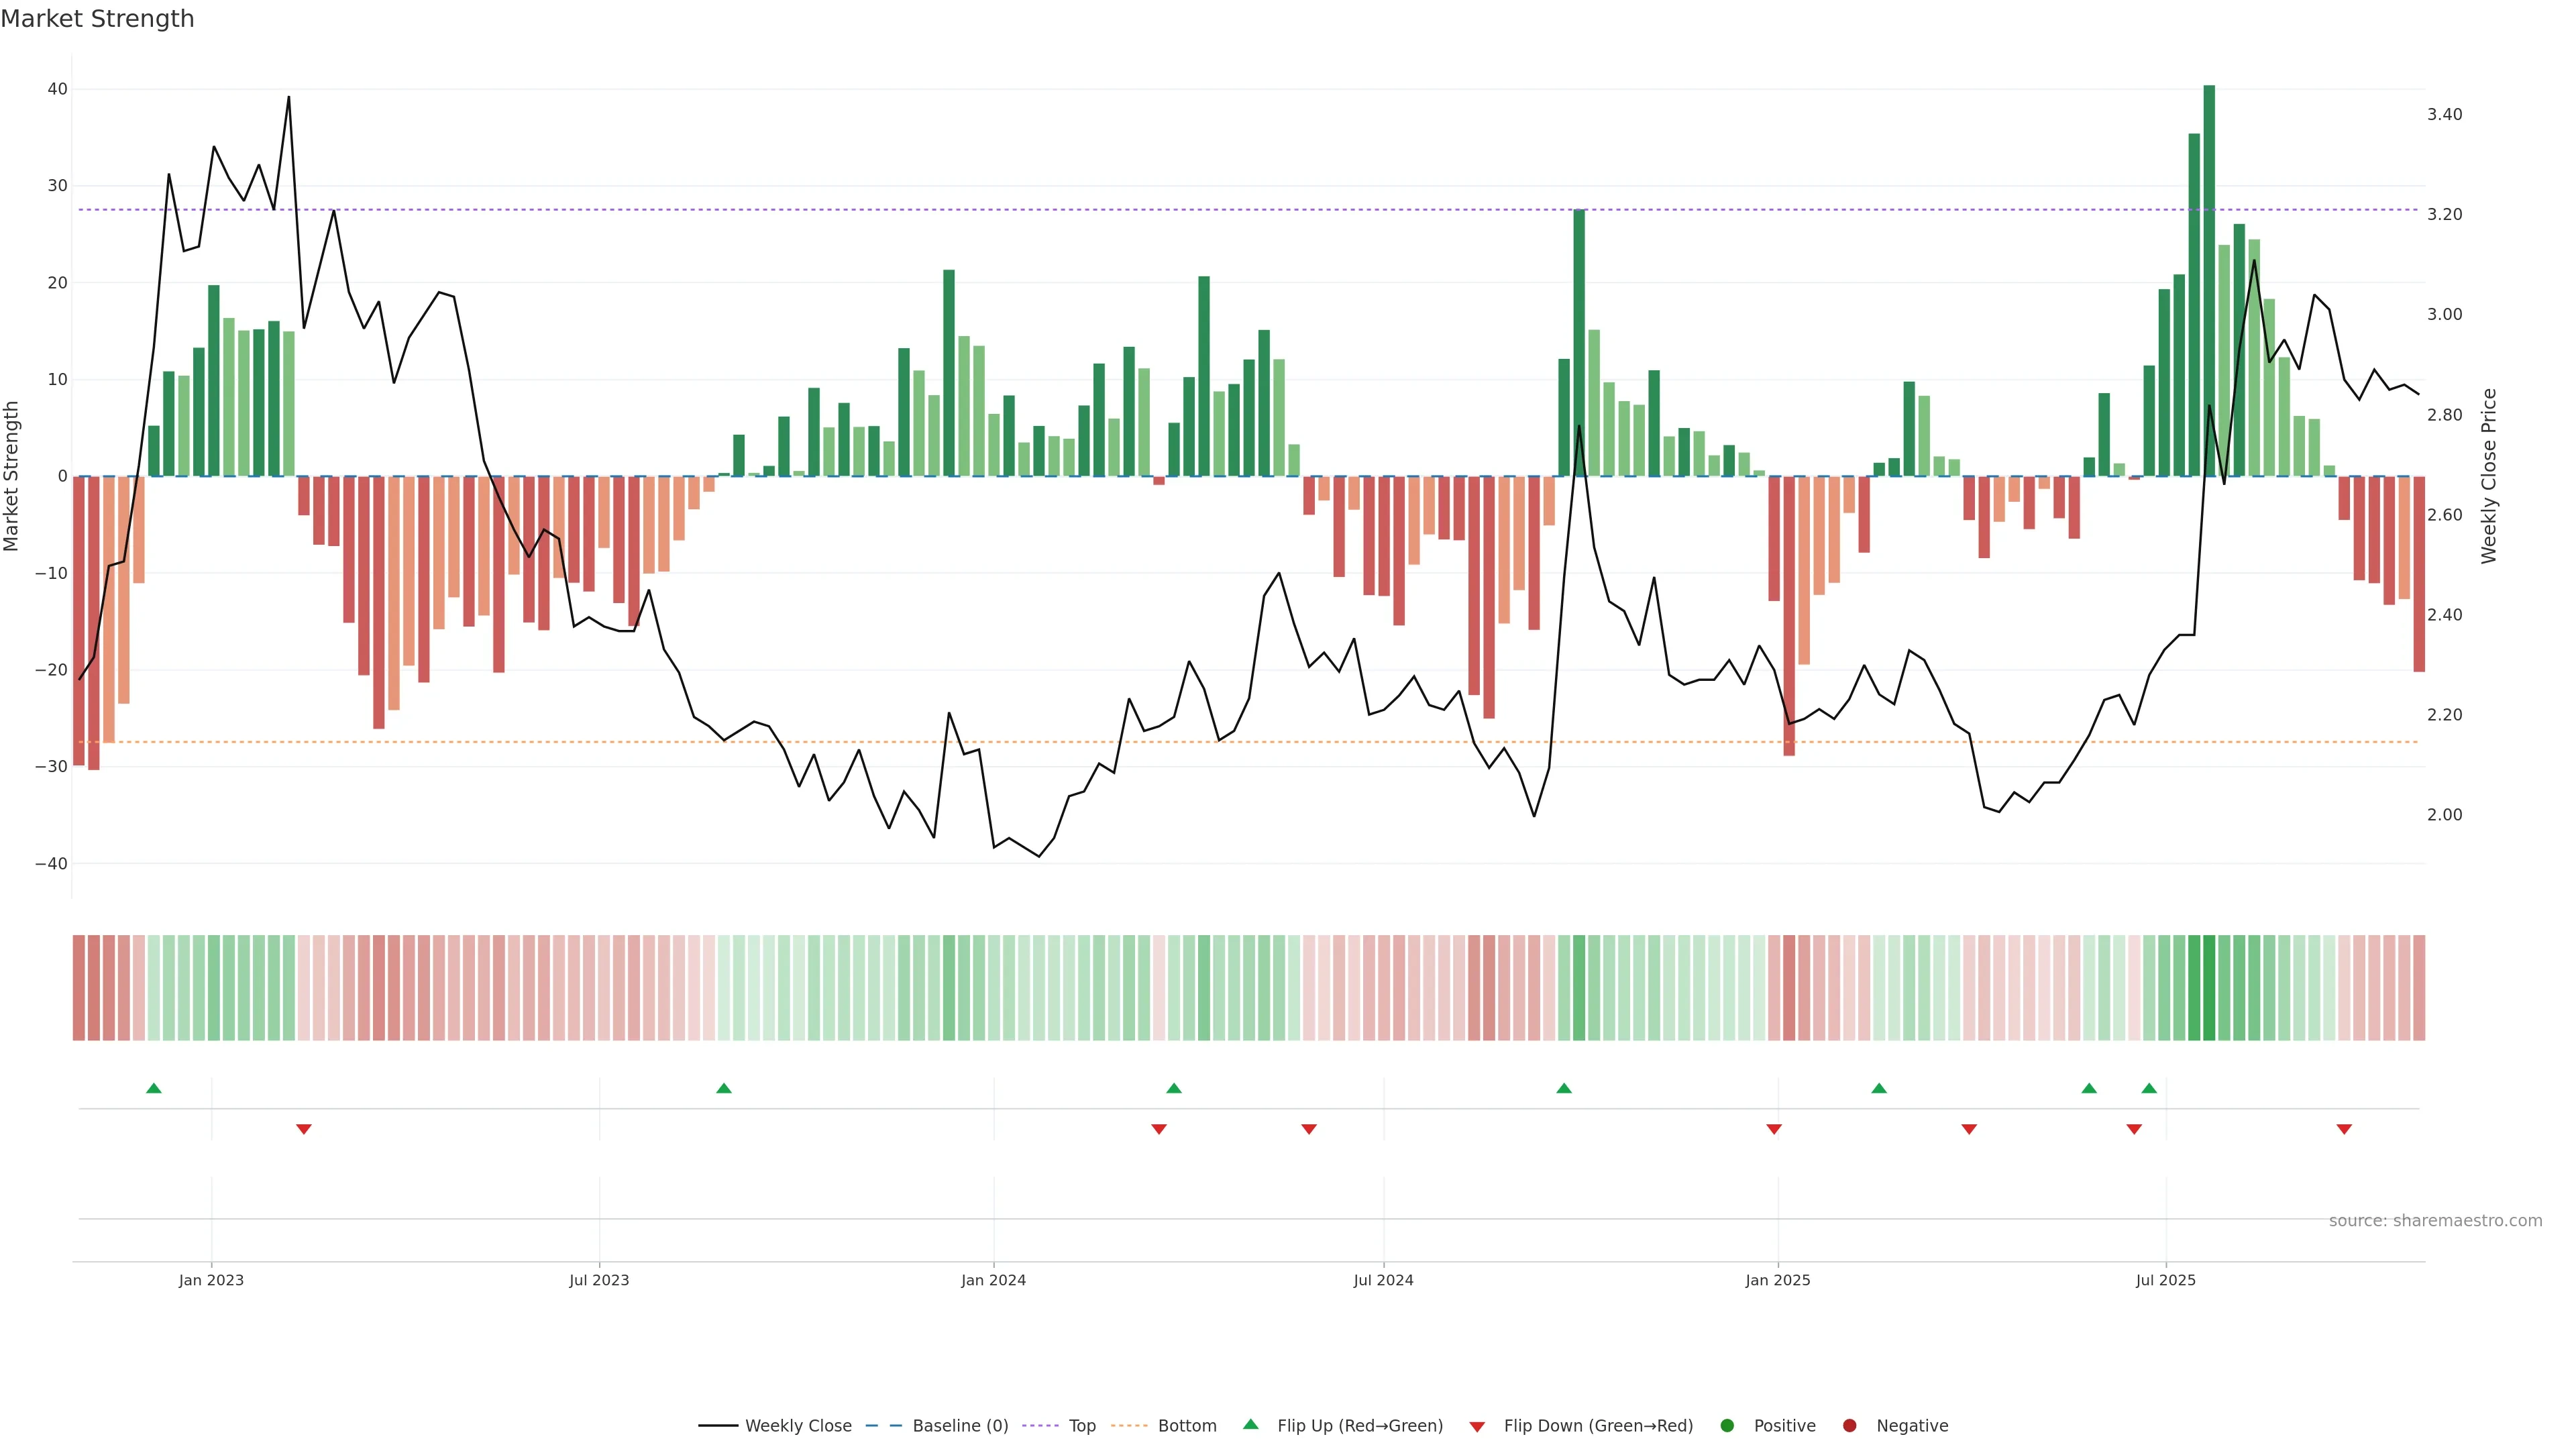Click the red flip-down marker after Jan 2023
The height and width of the screenshot is (1449, 2576).
(304, 1129)
